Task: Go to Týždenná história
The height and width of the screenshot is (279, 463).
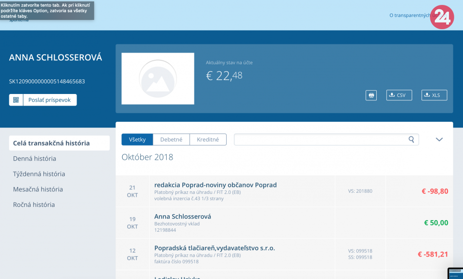Action: (39, 174)
